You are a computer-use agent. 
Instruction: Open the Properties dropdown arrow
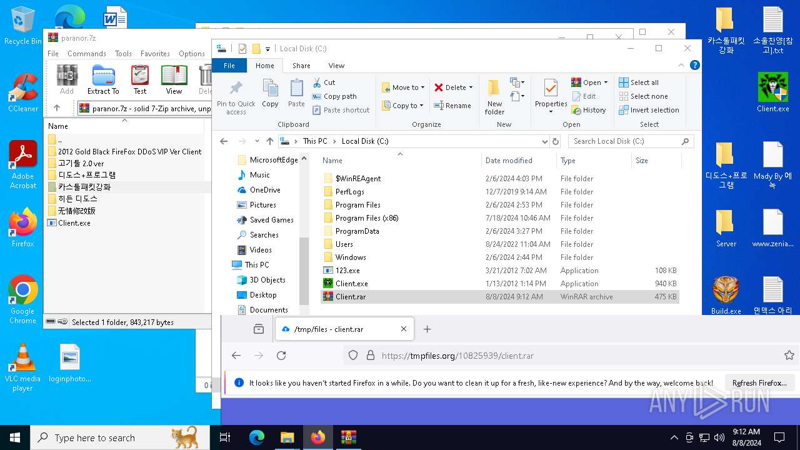[x=551, y=112]
